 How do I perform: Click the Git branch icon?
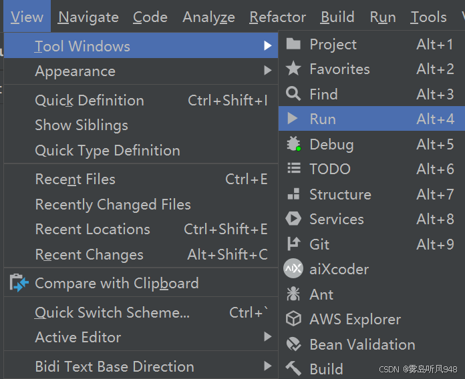click(x=293, y=244)
